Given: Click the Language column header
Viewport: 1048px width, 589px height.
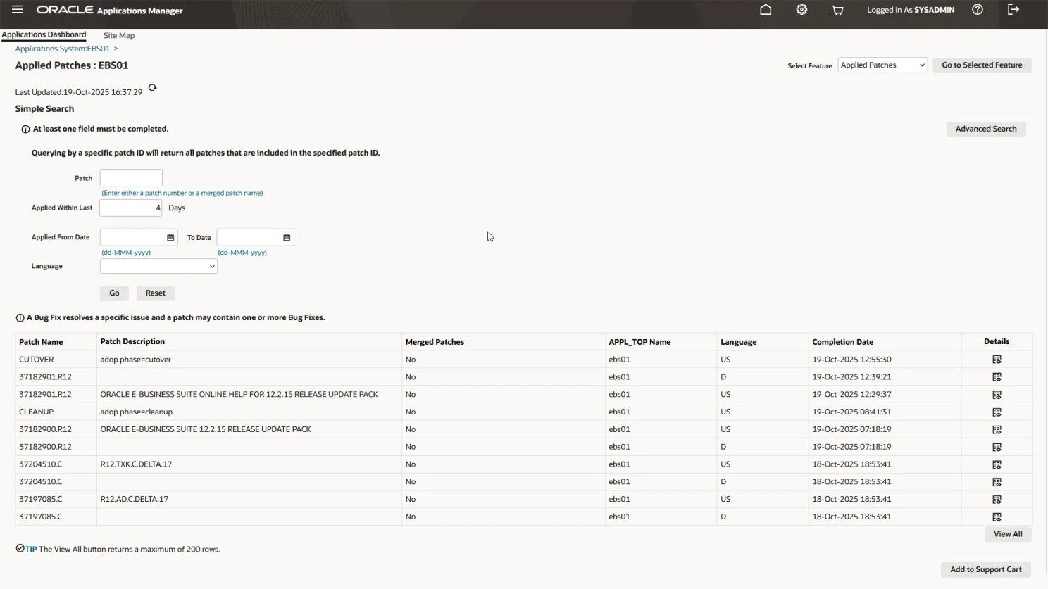Looking at the screenshot, I should [738, 342].
